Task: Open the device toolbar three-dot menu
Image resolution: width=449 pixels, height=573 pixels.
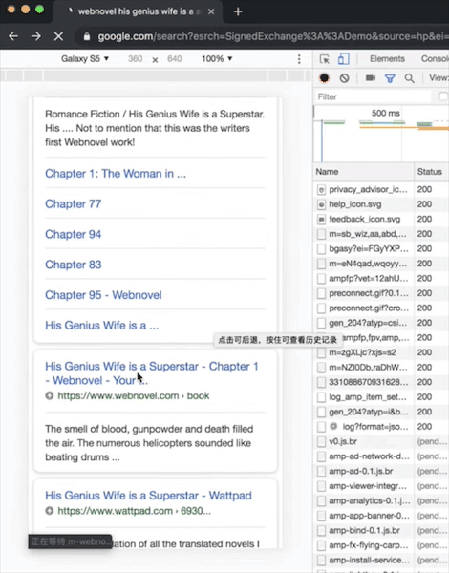Action: click(x=299, y=59)
